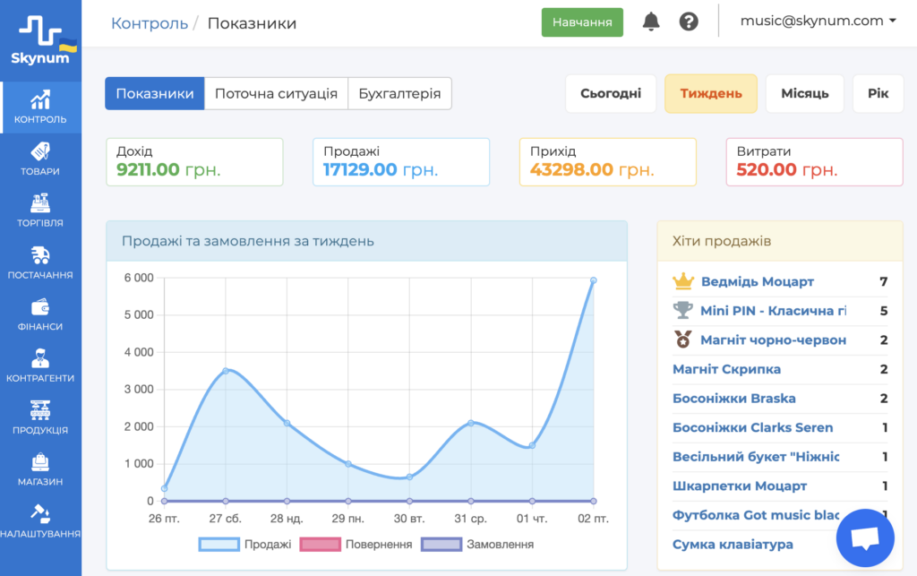Screen dimensions: 917x576
Task: Open the help question mark icon
Action: pos(689,21)
